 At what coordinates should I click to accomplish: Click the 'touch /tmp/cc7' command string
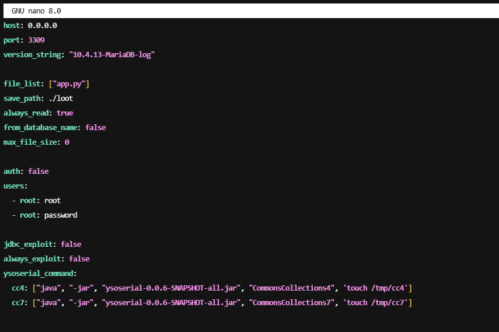pyautogui.click(x=375, y=303)
